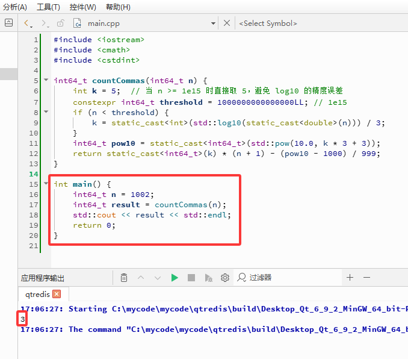Click the go back navigation arrow
Screen dimensions: 408x359
(28, 23)
